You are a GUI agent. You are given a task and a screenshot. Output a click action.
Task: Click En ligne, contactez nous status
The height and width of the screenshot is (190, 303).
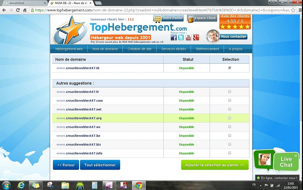(277, 178)
